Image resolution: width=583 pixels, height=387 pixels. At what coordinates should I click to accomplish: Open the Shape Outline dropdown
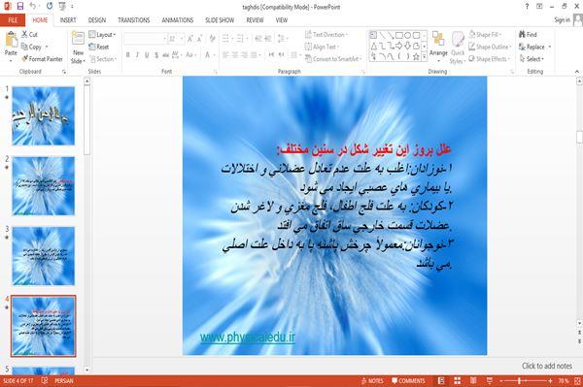[491, 47]
